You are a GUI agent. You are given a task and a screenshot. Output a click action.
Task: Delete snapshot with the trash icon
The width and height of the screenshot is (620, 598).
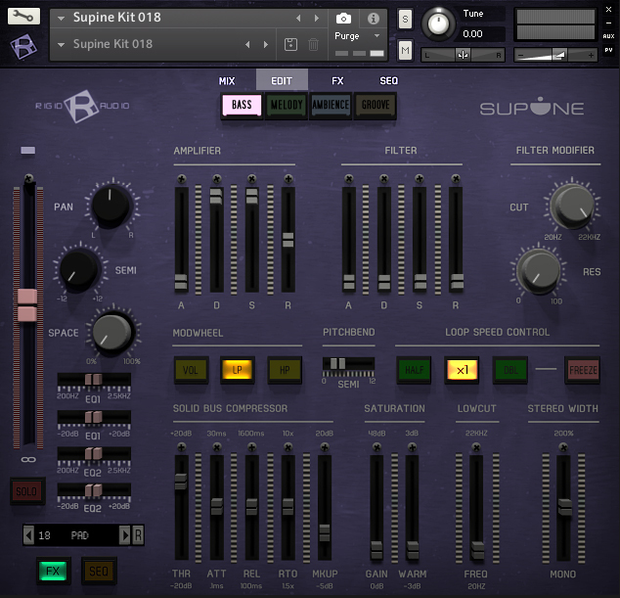click(x=313, y=44)
